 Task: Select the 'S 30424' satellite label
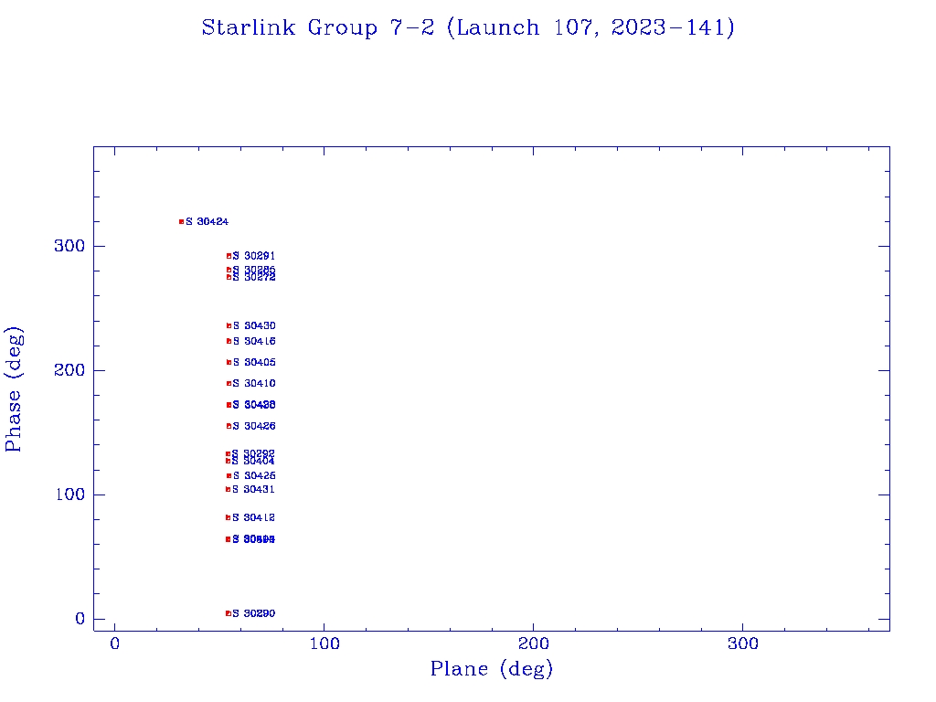[207, 221]
